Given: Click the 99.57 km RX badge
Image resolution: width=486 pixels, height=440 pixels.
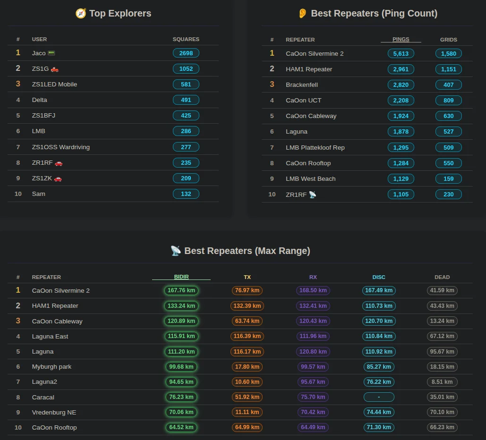Looking at the screenshot, I should tap(313, 366).
